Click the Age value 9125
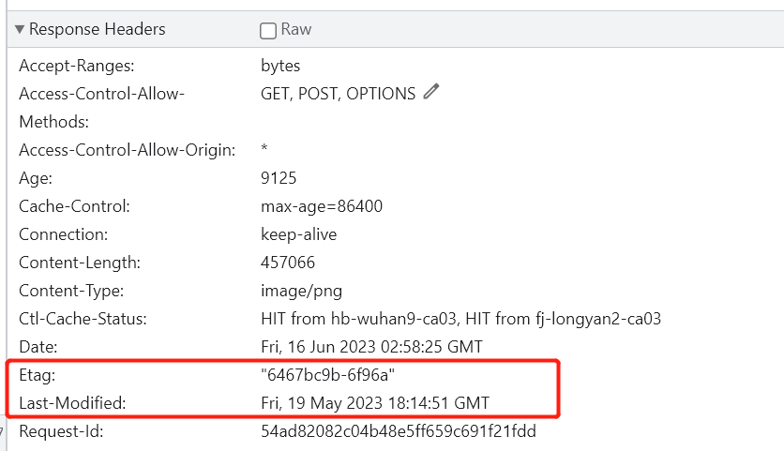Viewport: 784px width, 451px height. tap(279, 178)
